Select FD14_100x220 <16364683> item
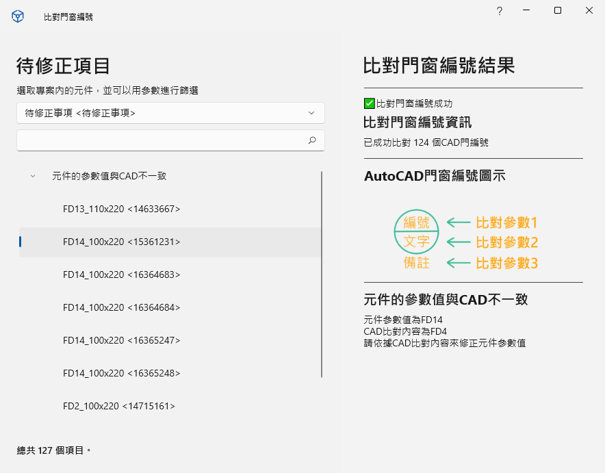Image resolution: width=605 pixels, height=473 pixels. click(x=121, y=274)
